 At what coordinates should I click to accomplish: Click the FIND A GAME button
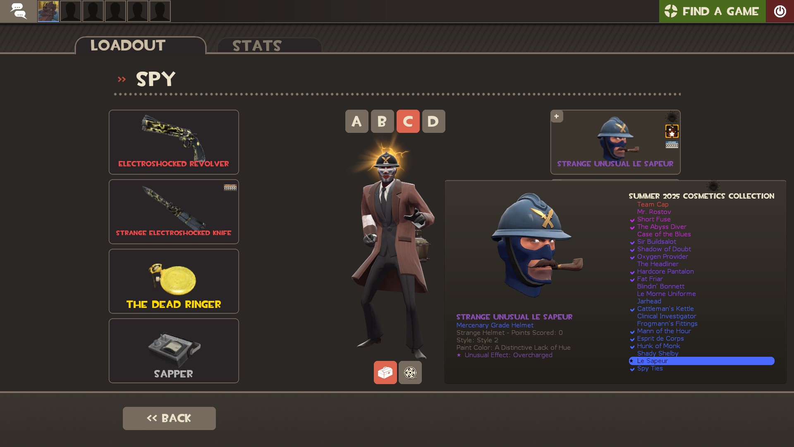pyautogui.click(x=712, y=11)
